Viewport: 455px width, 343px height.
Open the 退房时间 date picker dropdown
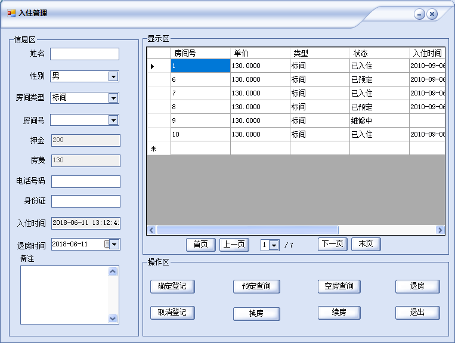click(114, 245)
